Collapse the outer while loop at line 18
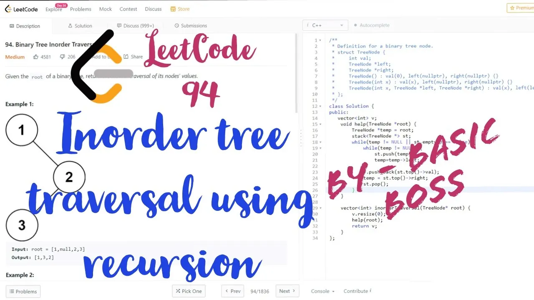Viewport: 534px width, 300px height. point(320,142)
